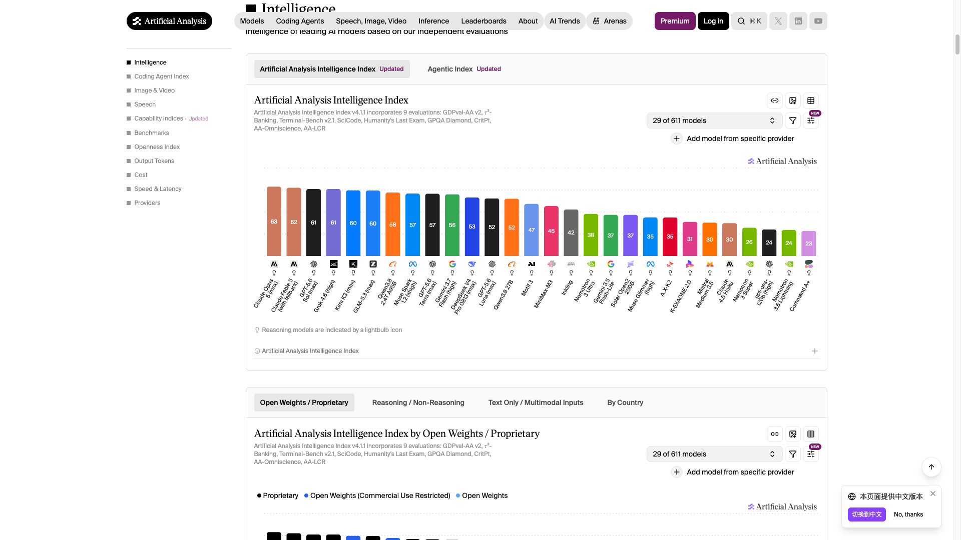
Task: Go to Coding Agent Index in sidebar
Action: (161, 76)
